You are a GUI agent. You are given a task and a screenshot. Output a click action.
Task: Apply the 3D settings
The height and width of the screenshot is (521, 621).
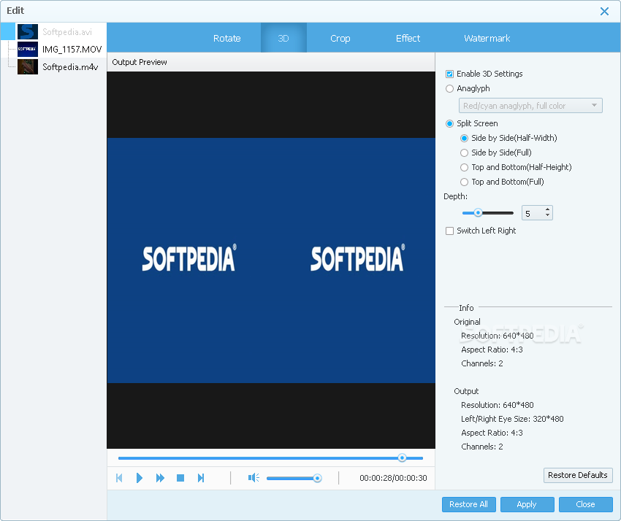pos(527,504)
